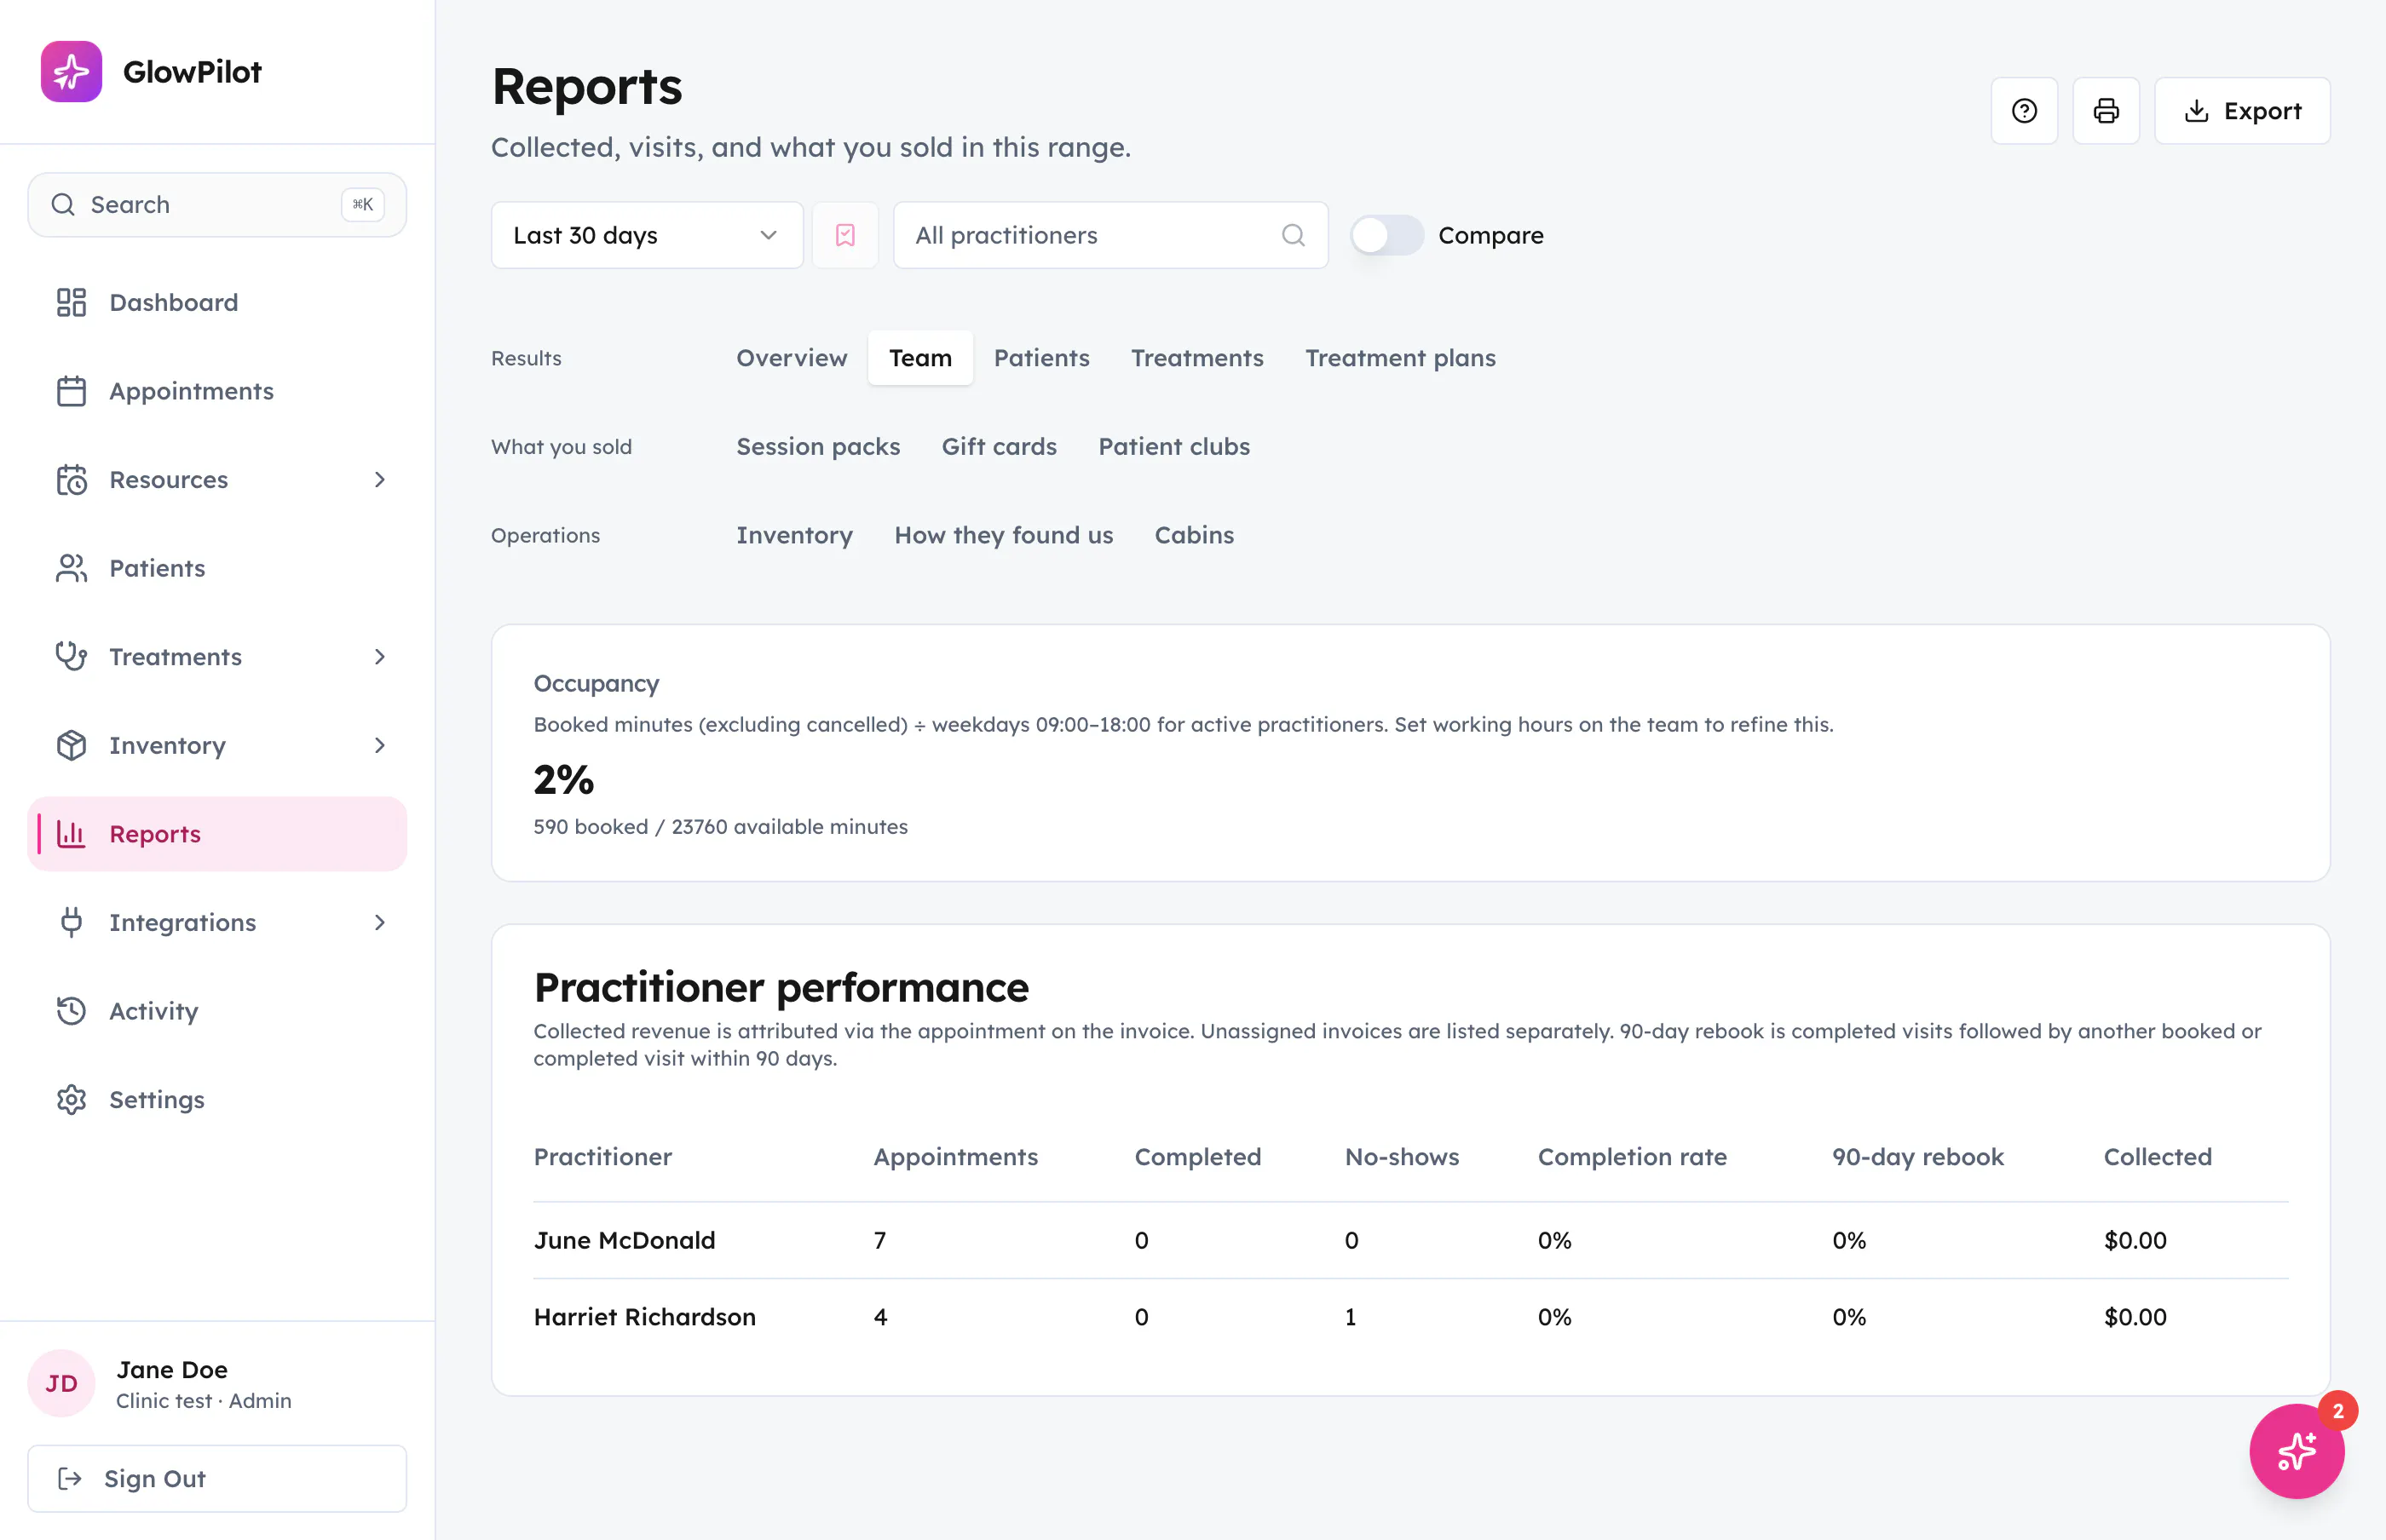Screen dimensions: 2386x1540
Task: Click the Export button
Action: (x=2242, y=111)
